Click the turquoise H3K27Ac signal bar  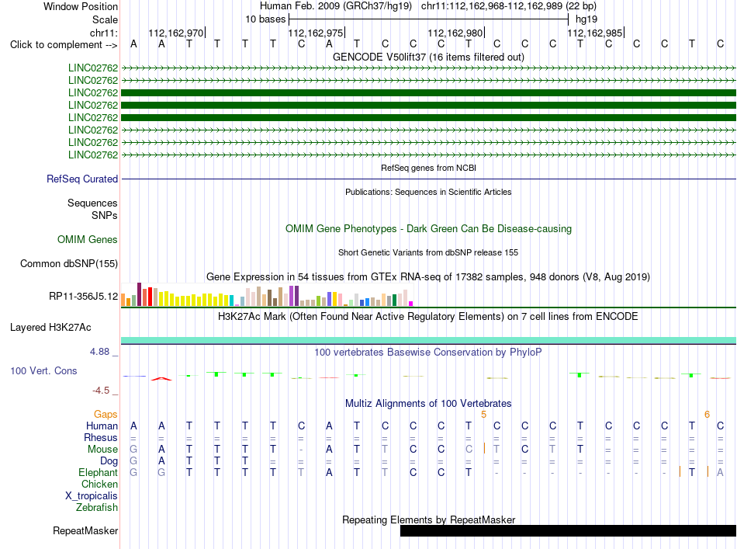[429, 340]
